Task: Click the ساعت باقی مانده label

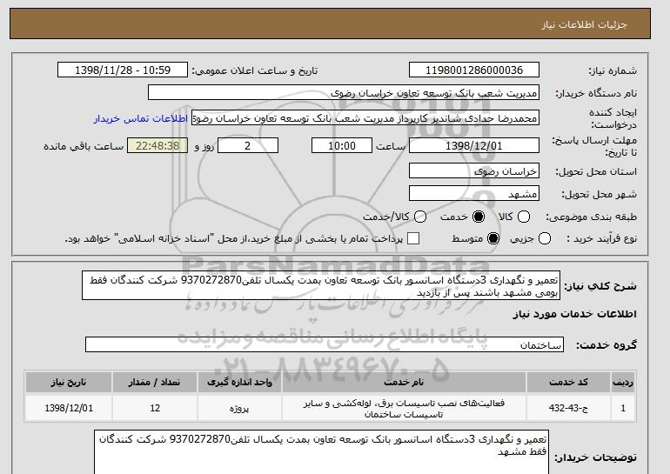Action: click(x=84, y=146)
